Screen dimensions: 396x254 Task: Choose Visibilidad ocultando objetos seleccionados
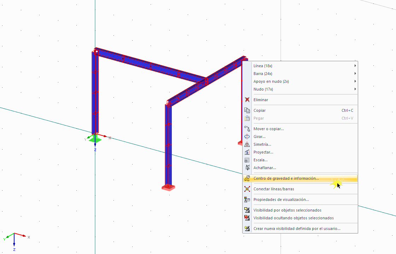pyautogui.click(x=300, y=218)
